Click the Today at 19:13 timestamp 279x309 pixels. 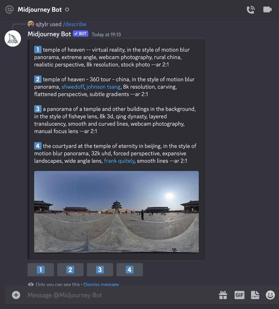[x=106, y=35]
